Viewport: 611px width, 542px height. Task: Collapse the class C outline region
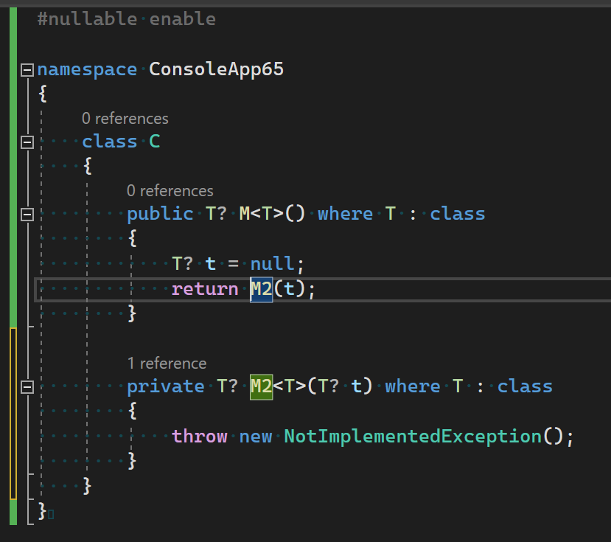coord(27,142)
